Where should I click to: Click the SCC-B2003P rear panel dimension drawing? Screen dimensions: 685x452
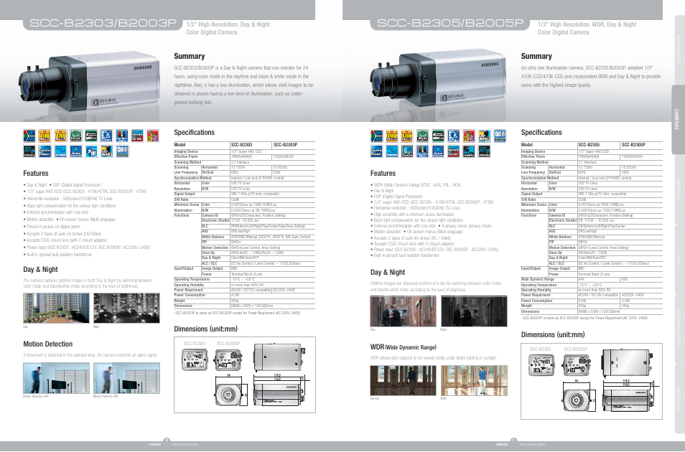tap(228, 359)
